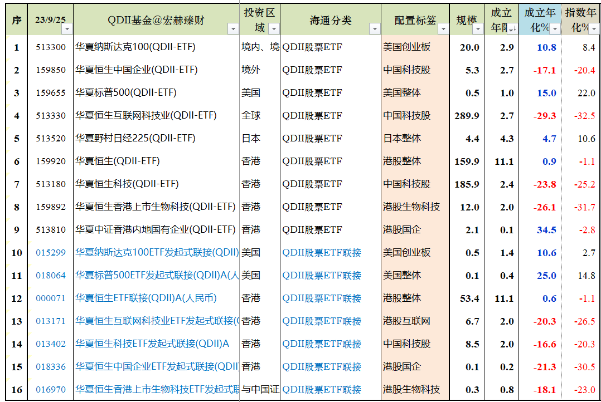Select fund name 华夏纳斯达克100(QDII-ETF)
This screenshot has height=402, width=601.
(135, 47)
